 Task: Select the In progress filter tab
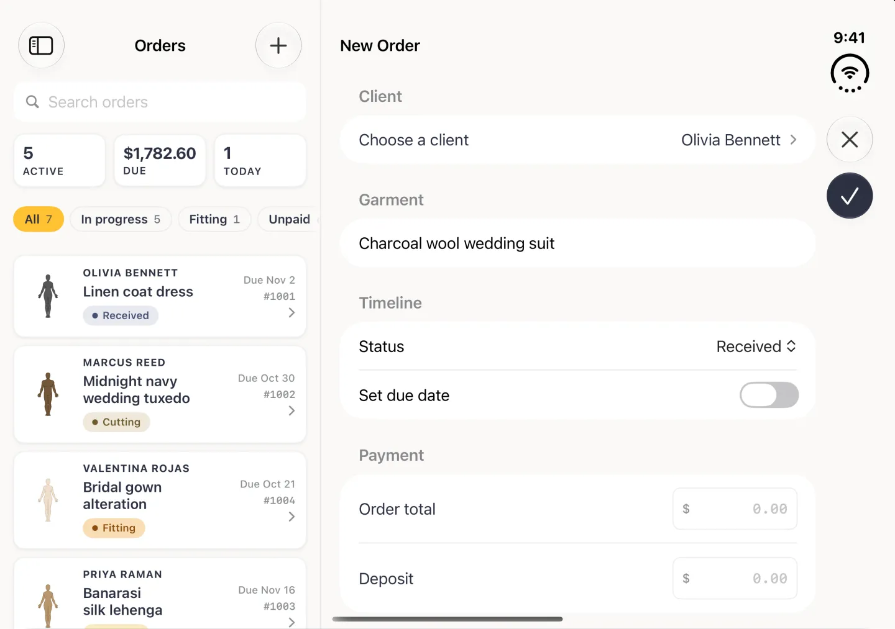pos(121,219)
